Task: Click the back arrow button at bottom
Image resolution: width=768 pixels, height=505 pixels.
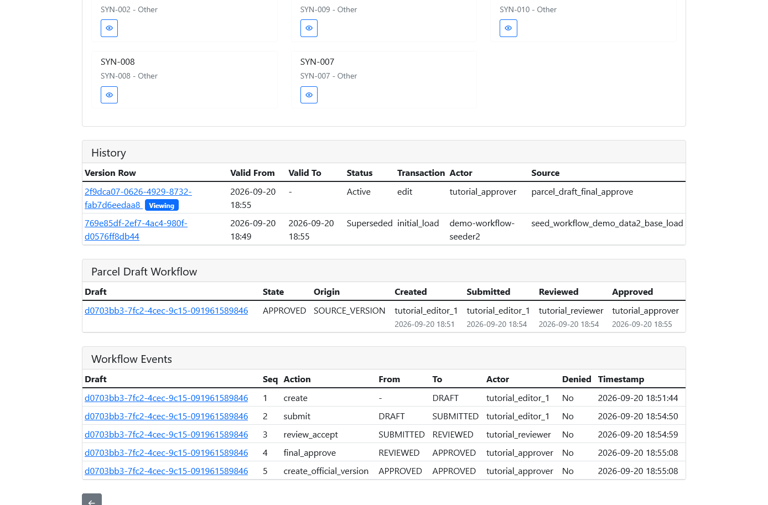Action: [x=92, y=500]
